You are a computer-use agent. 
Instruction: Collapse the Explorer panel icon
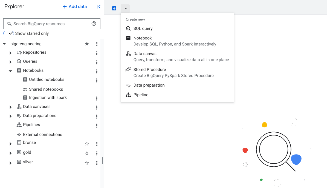tap(99, 7)
